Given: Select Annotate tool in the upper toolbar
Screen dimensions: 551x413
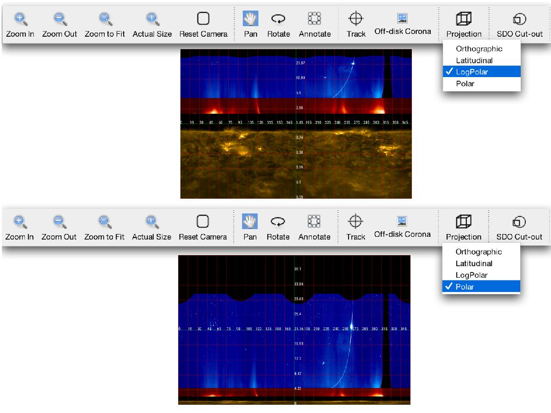Looking at the screenshot, I should pos(315,18).
